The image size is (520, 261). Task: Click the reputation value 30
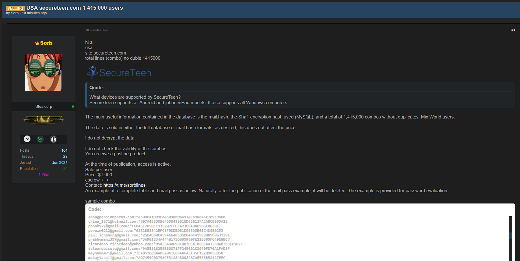[x=65, y=169]
